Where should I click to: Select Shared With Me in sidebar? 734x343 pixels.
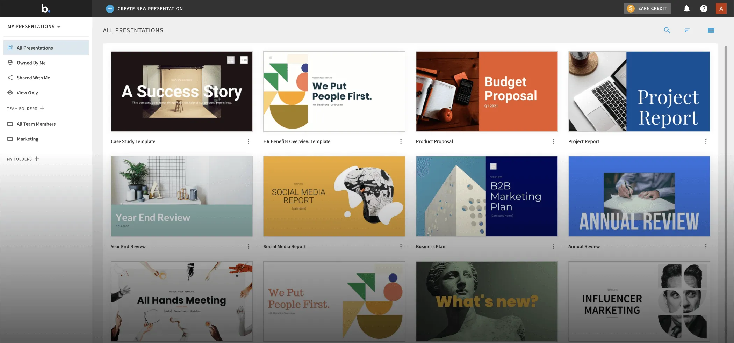click(x=33, y=78)
